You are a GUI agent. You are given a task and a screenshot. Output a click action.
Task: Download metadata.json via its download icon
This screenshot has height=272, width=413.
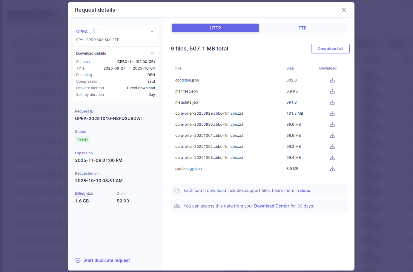pos(332,102)
